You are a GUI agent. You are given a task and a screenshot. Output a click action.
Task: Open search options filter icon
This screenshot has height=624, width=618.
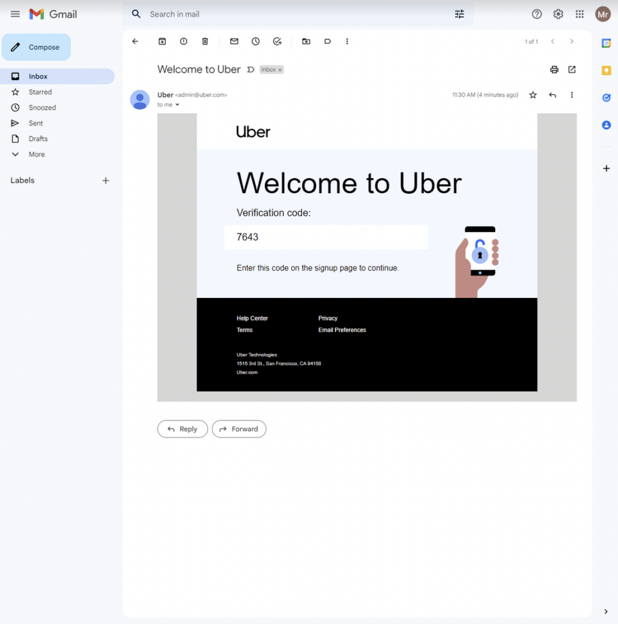(459, 15)
